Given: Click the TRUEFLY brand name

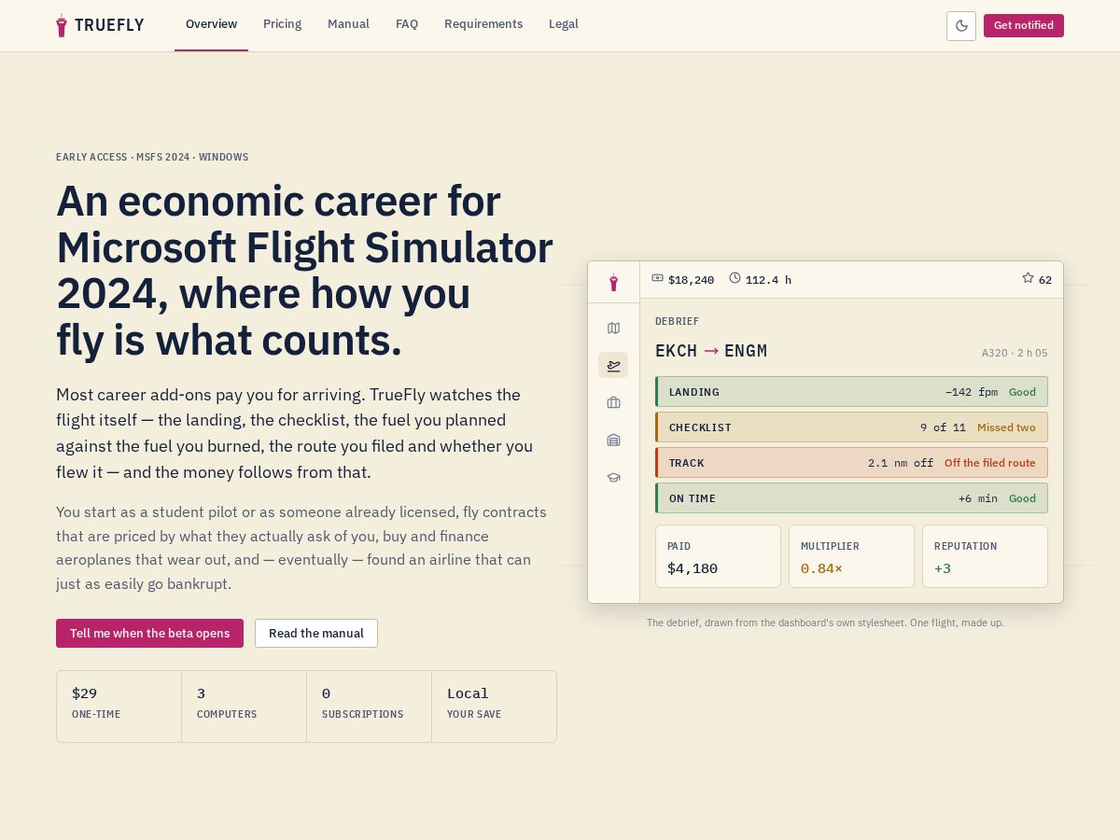Looking at the screenshot, I should (x=109, y=25).
